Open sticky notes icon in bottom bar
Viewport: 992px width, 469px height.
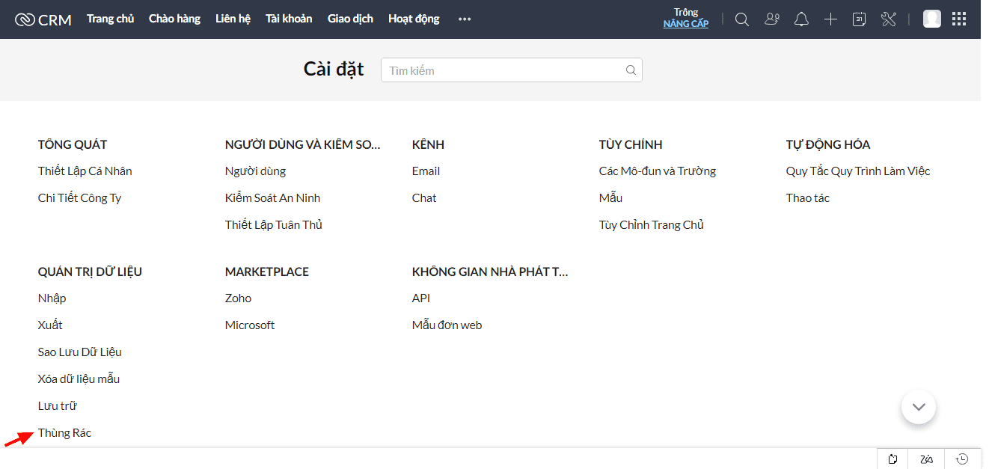point(893,459)
